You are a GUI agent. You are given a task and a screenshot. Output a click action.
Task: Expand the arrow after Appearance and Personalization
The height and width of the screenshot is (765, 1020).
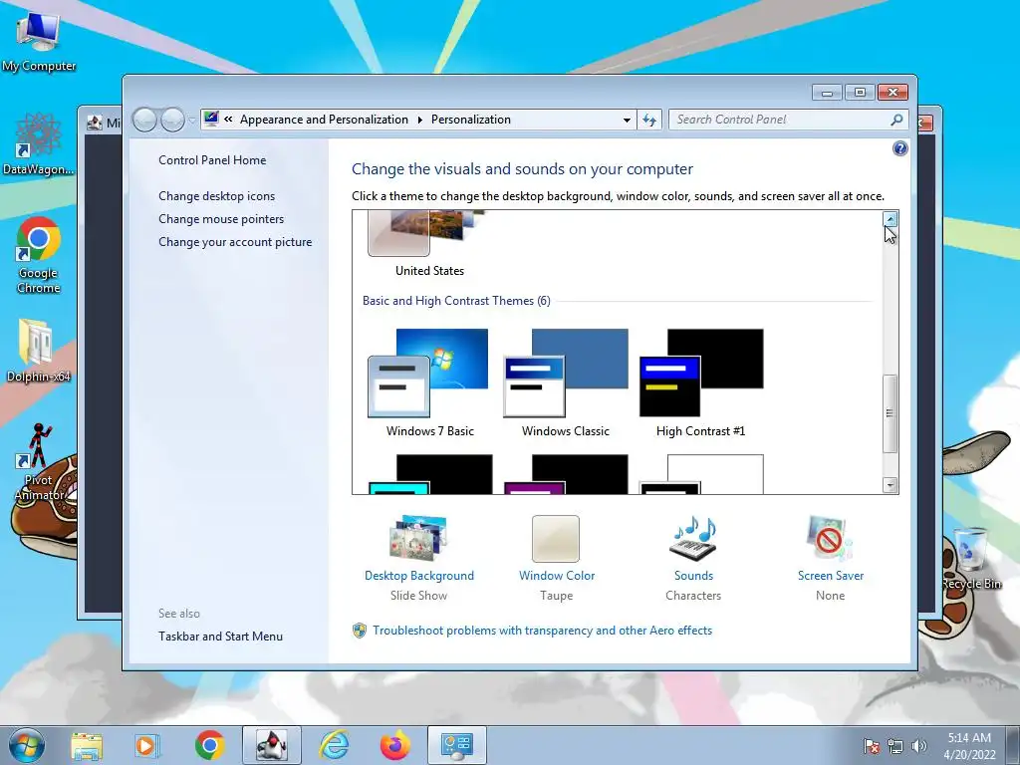419,120
